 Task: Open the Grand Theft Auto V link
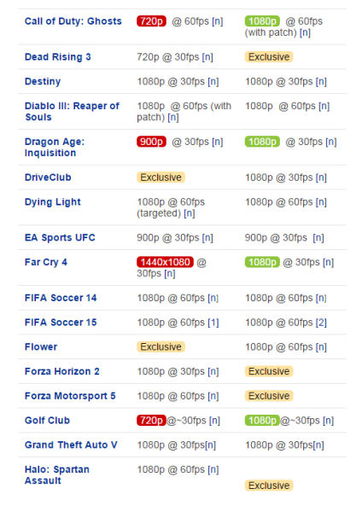click(x=71, y=445)
